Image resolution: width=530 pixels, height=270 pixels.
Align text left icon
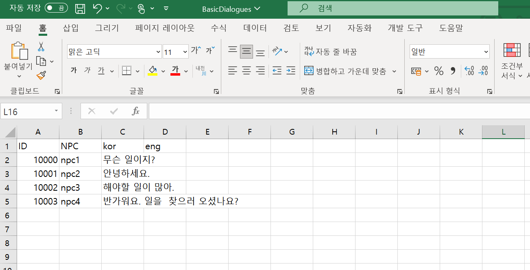(x=233, y=71)
